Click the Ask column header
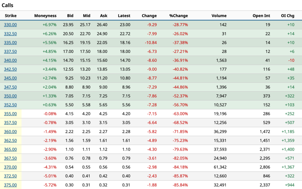The height and width of the screenshot is (189, 302). tap(104, 16)
